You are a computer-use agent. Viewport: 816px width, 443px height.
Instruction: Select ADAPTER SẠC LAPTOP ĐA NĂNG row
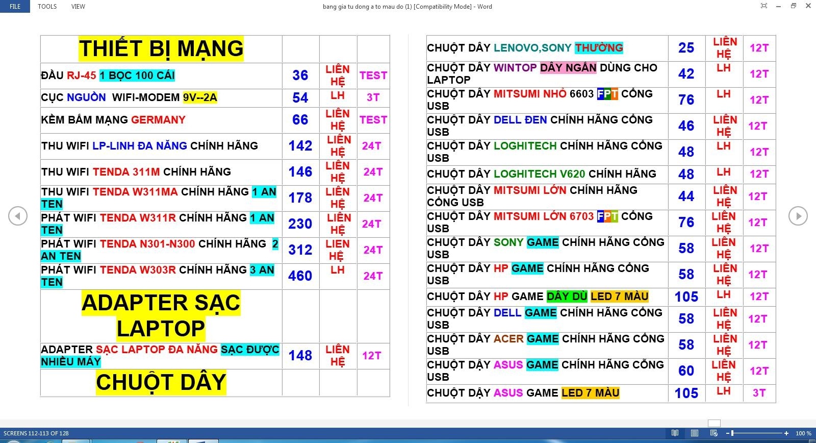(x=160, y=356)
